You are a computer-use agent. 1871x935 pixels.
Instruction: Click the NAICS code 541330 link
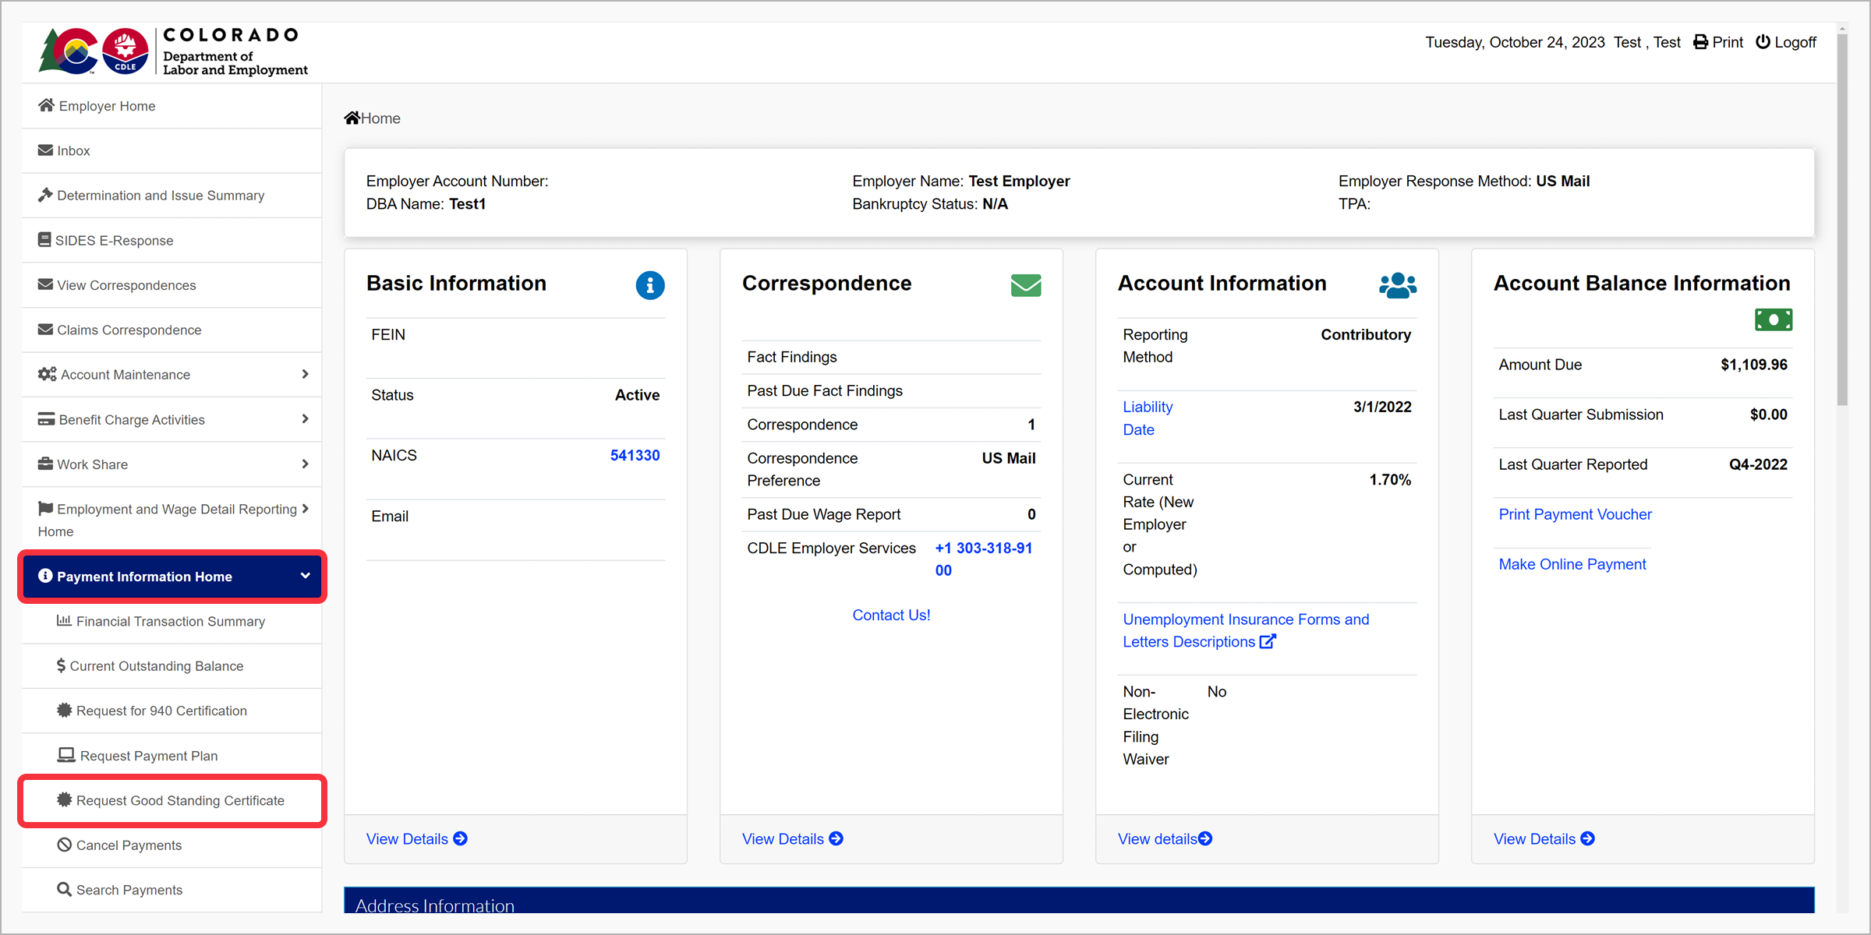point(635,455)
